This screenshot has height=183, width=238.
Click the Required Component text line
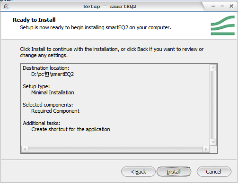click(55, 111)
